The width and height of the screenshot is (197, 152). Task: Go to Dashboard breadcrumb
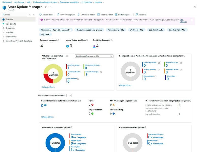[x=7, y=2]
